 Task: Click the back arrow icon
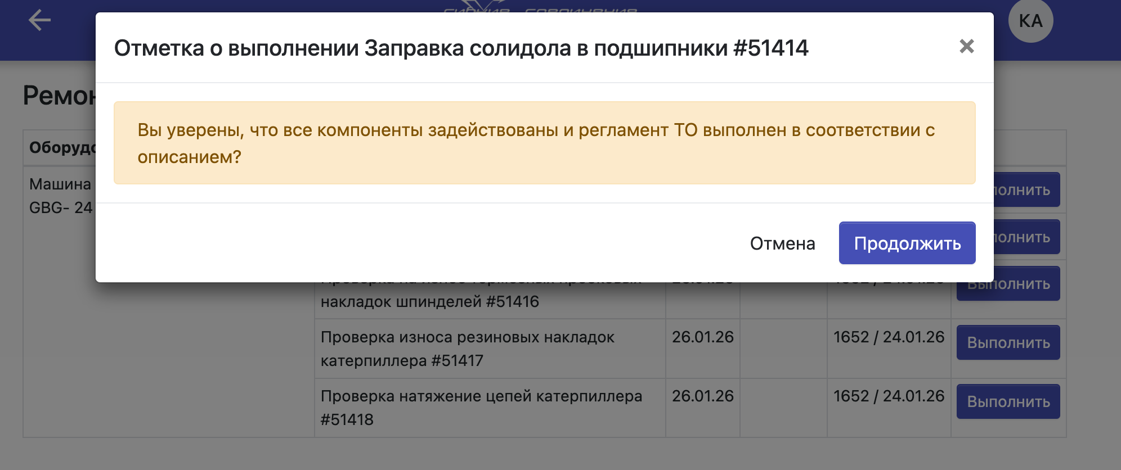(x=39, y=21)
